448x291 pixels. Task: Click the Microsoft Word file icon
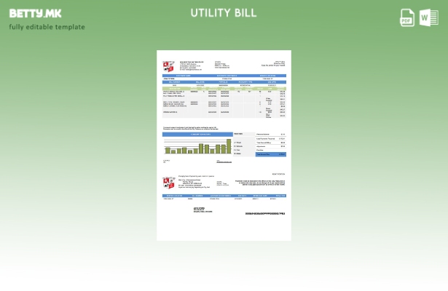coord(429,18)
